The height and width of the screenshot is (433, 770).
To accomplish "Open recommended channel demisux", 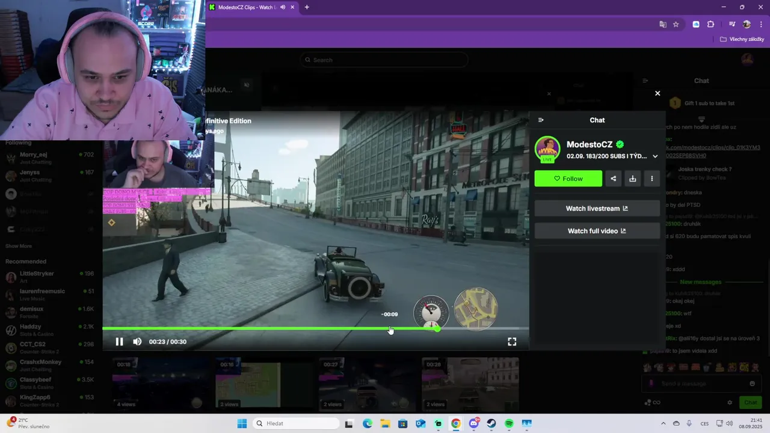I will point(49,312).
